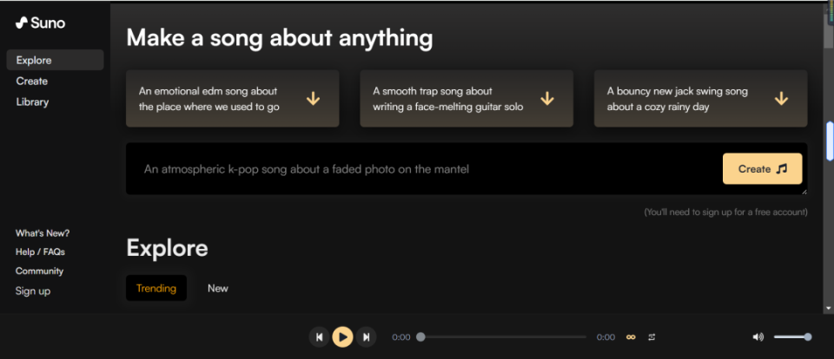
Task: Click arrow on emotional edm song suggestion
Action: (314, 99)
